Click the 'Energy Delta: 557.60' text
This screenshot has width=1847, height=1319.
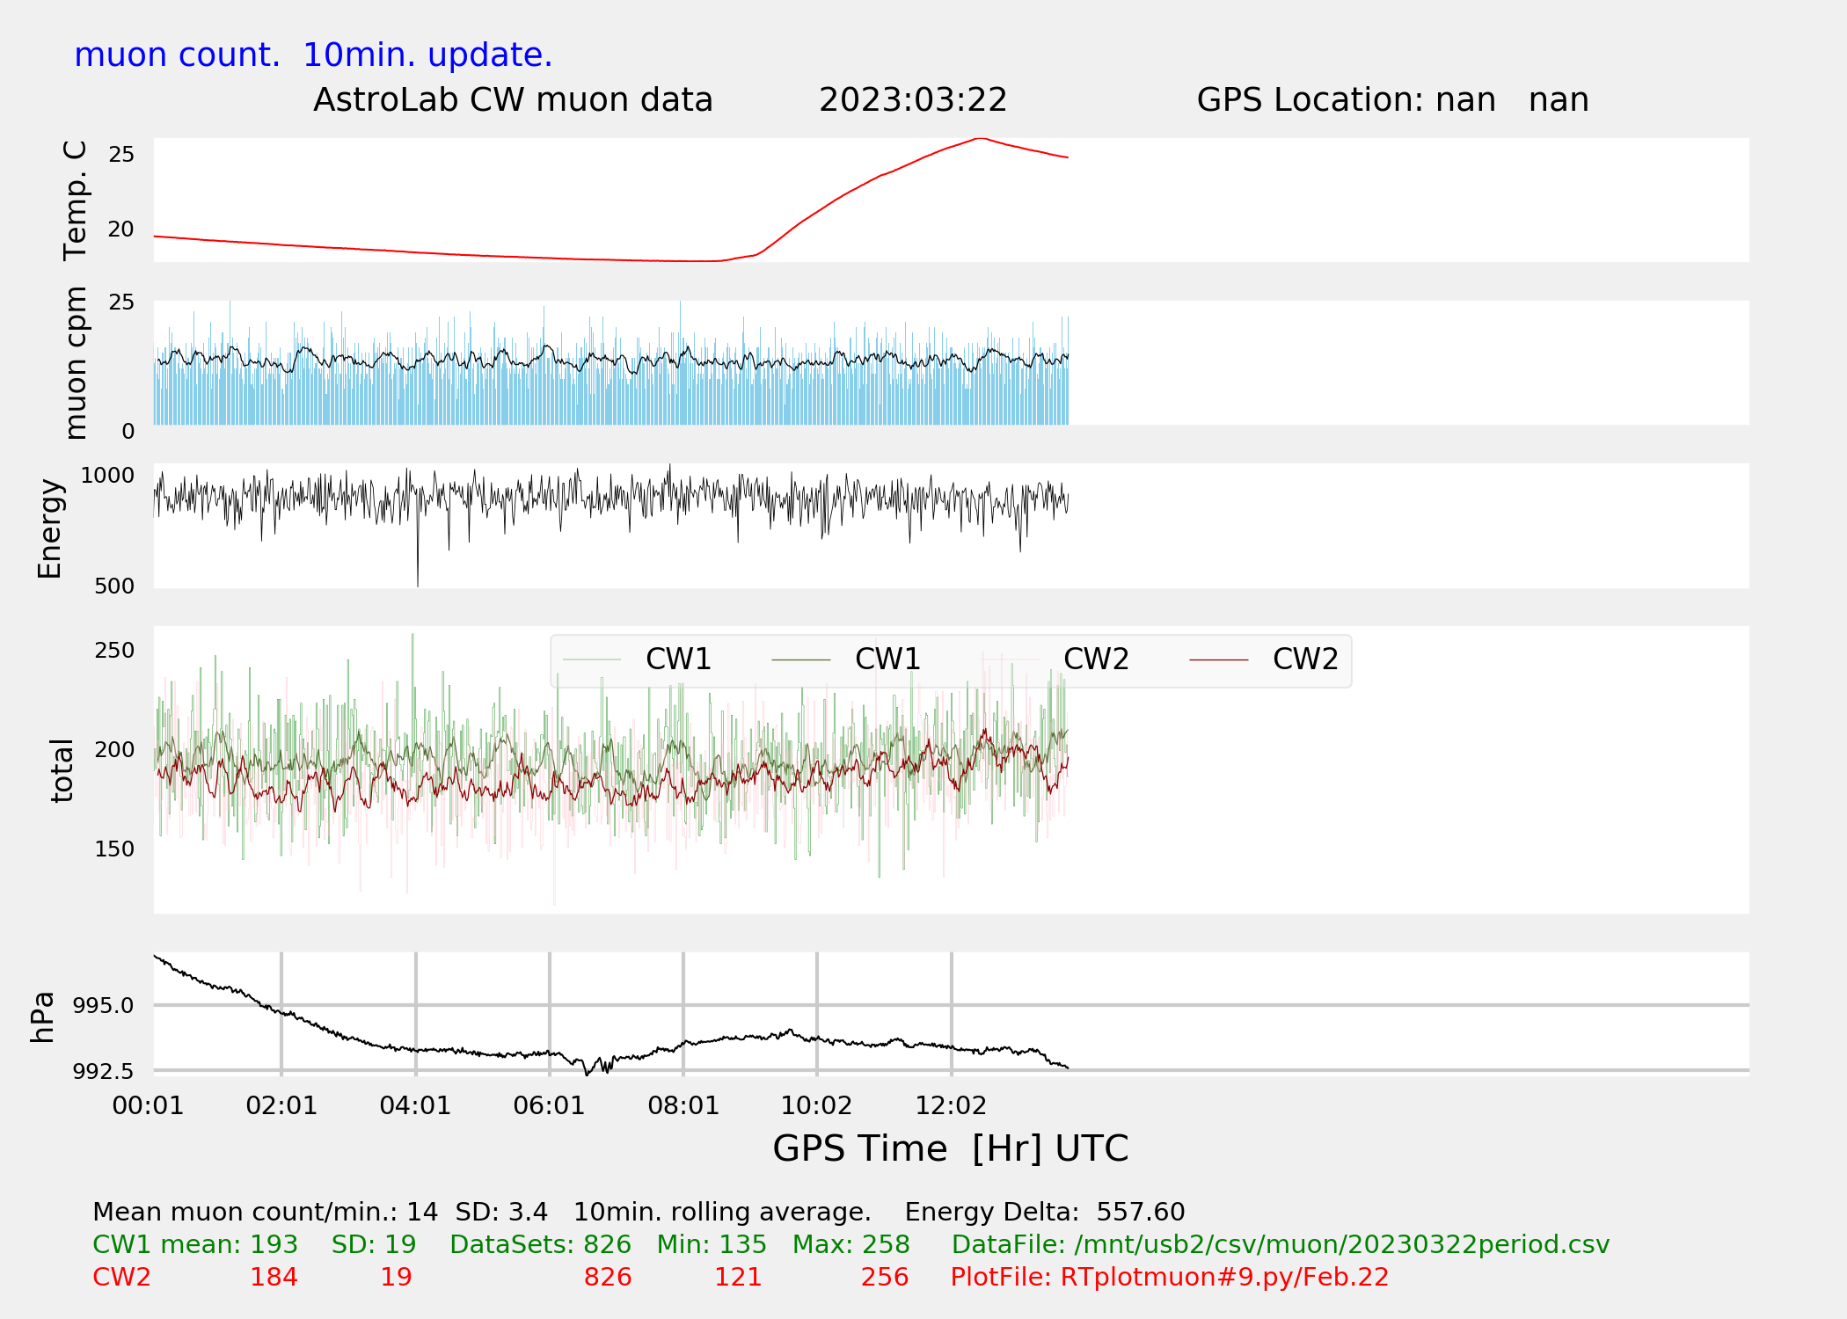coord(1044,1212)
